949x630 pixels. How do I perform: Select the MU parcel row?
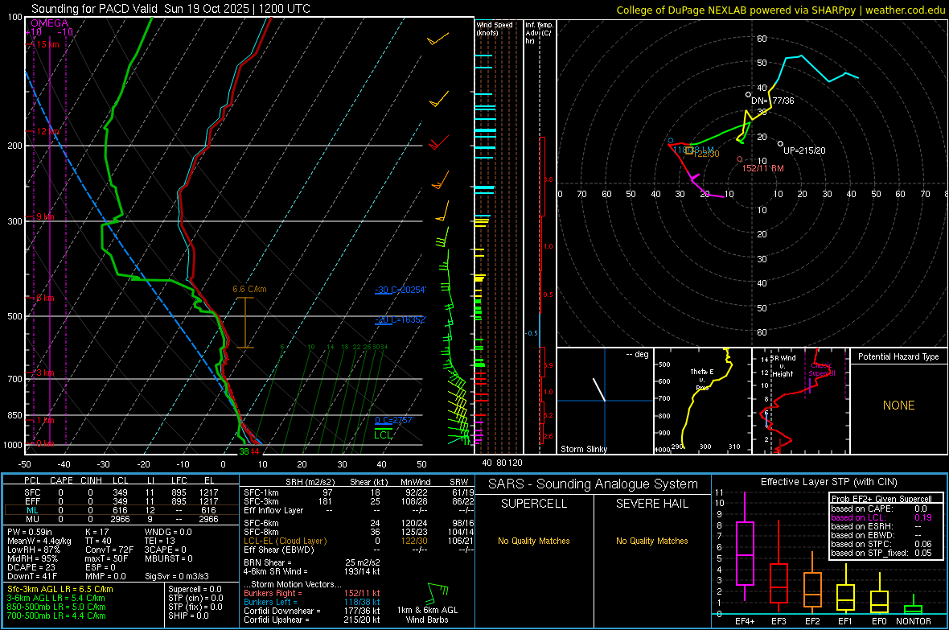pos(121,518)
